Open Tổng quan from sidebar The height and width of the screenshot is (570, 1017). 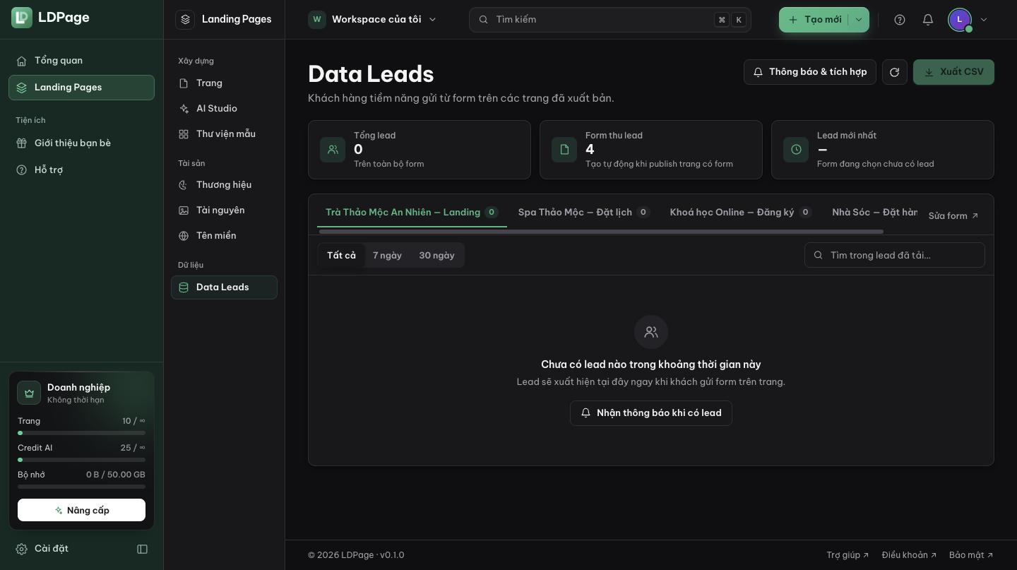pos(81,61)
